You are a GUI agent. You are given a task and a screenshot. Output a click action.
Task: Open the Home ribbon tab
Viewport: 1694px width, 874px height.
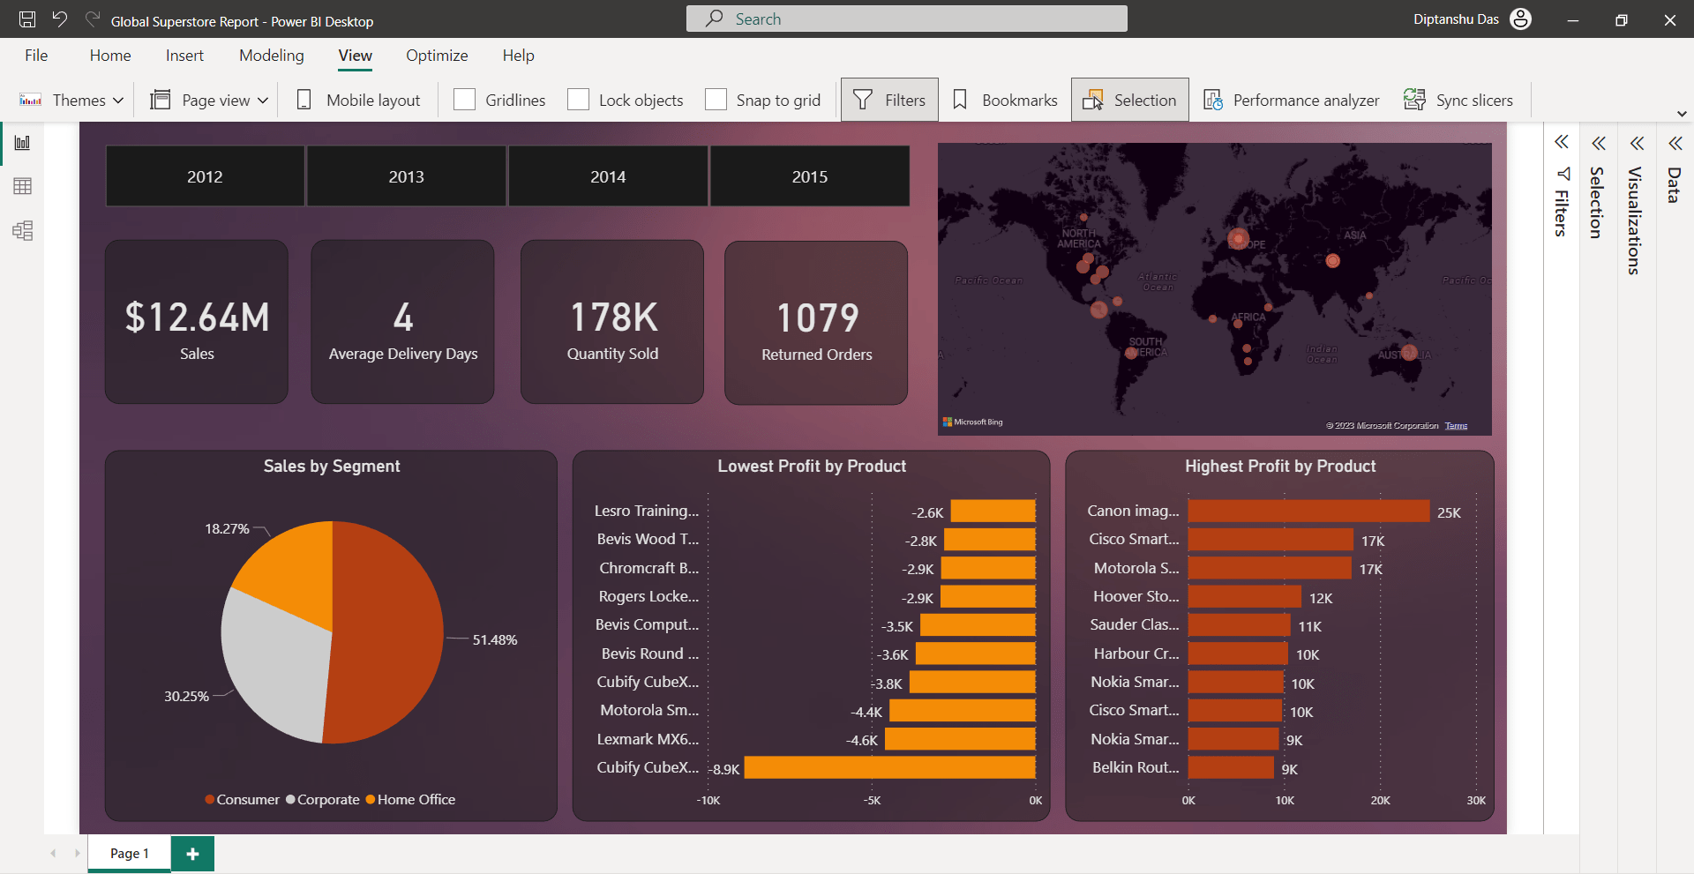click(110, 56)
